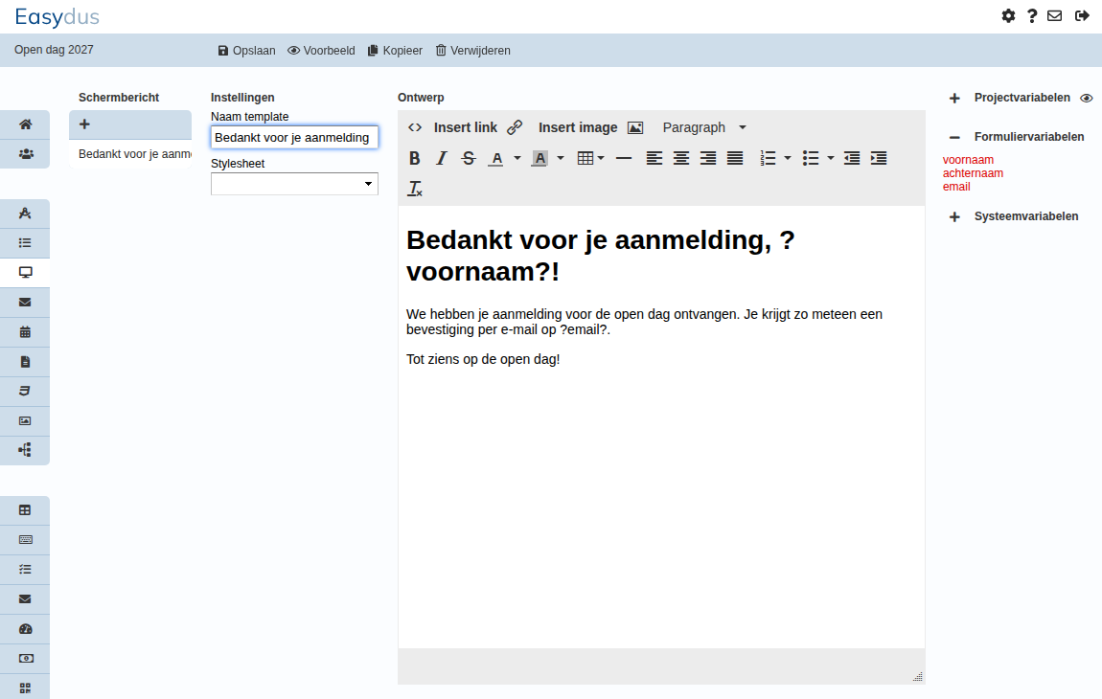
Task: Insert the voornaam form variable
Action: pyautogui.click(x=968, y=160)
